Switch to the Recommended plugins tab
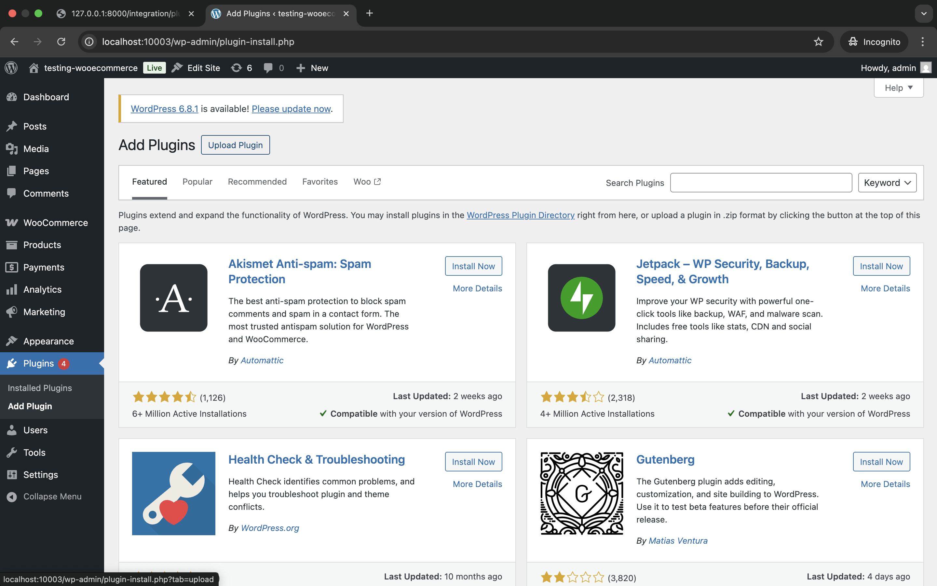This screenshot has width=937, height=586. coord(257,182)
